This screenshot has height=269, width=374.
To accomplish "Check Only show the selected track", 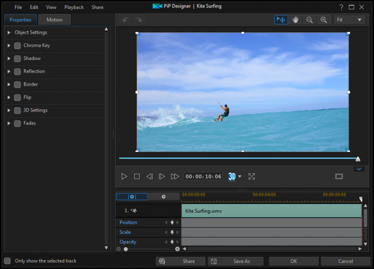I will [7, 261].
